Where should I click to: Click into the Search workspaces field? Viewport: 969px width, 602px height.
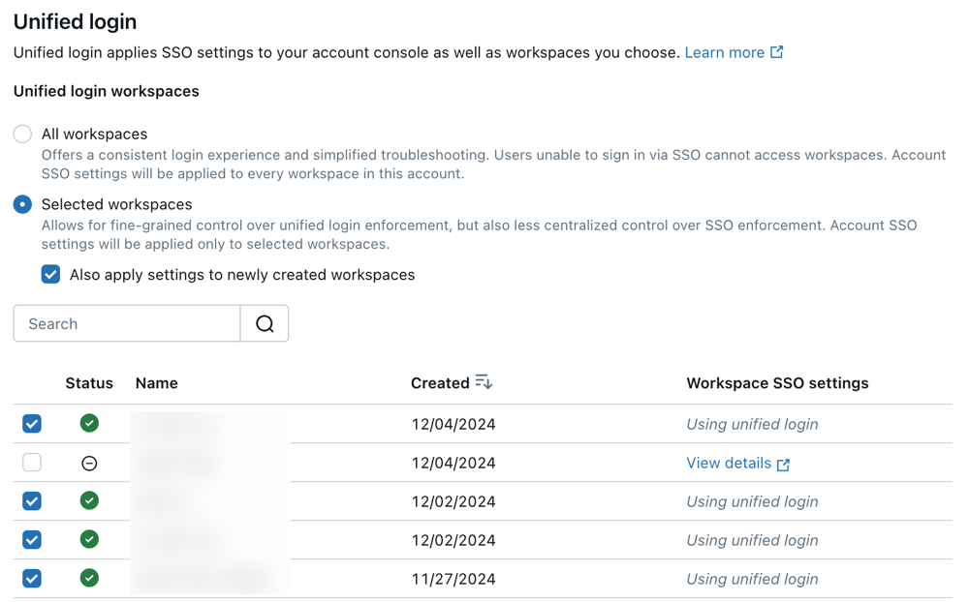[x=127, y=324]
